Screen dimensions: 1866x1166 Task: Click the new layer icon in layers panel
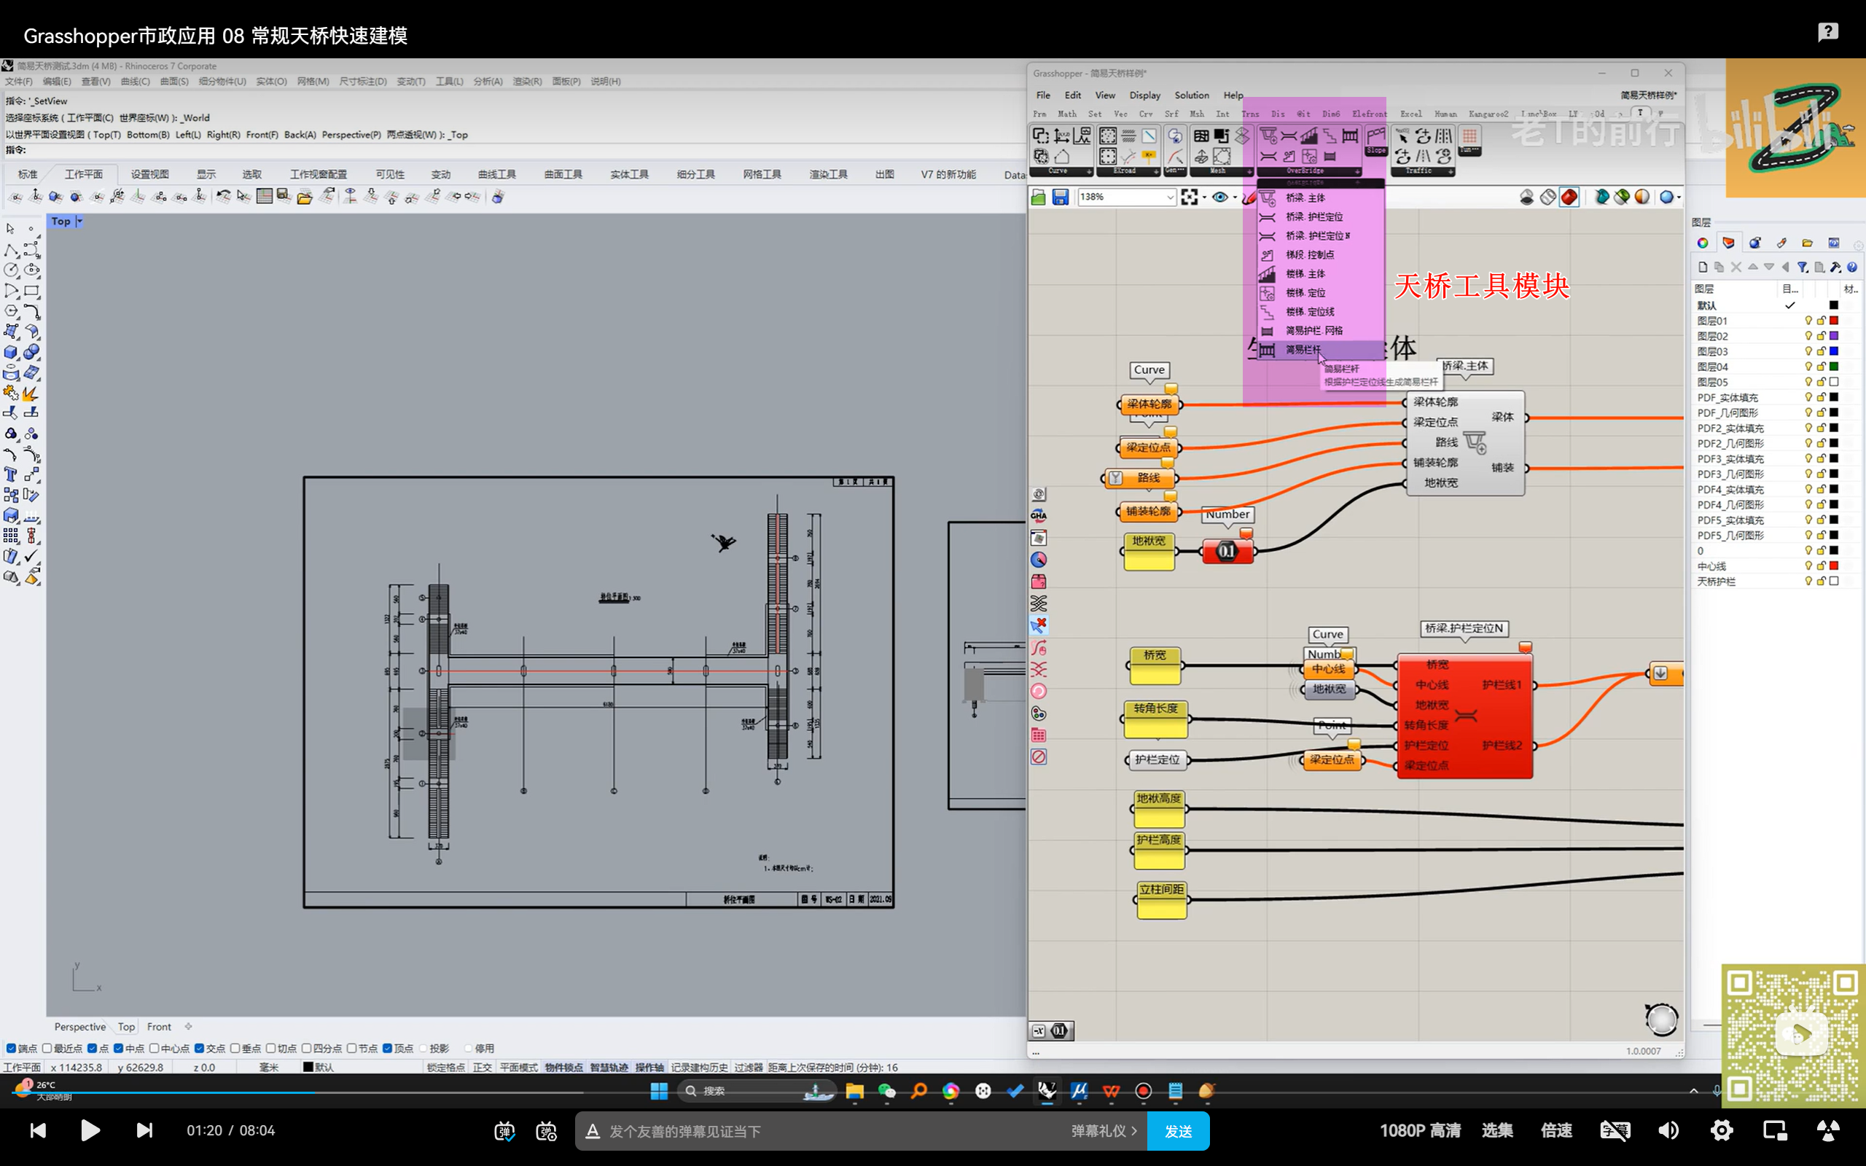[x=1703, y=267]
